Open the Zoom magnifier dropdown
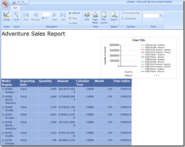This screenshot has width=185, height=147. 17,17
